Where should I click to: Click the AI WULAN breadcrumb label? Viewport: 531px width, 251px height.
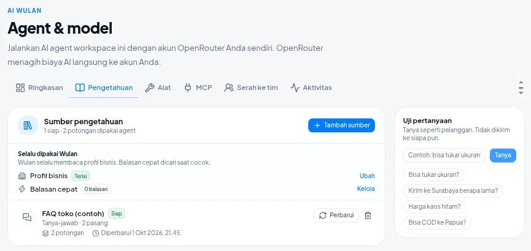coord(25,10)
